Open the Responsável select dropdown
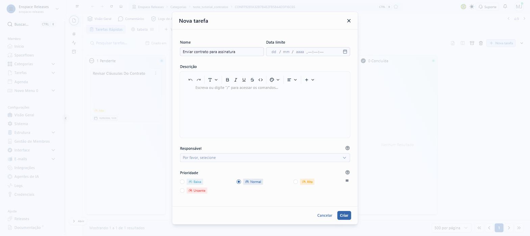The height and width of the screenshot is (236, 530). tap(265, 158)
